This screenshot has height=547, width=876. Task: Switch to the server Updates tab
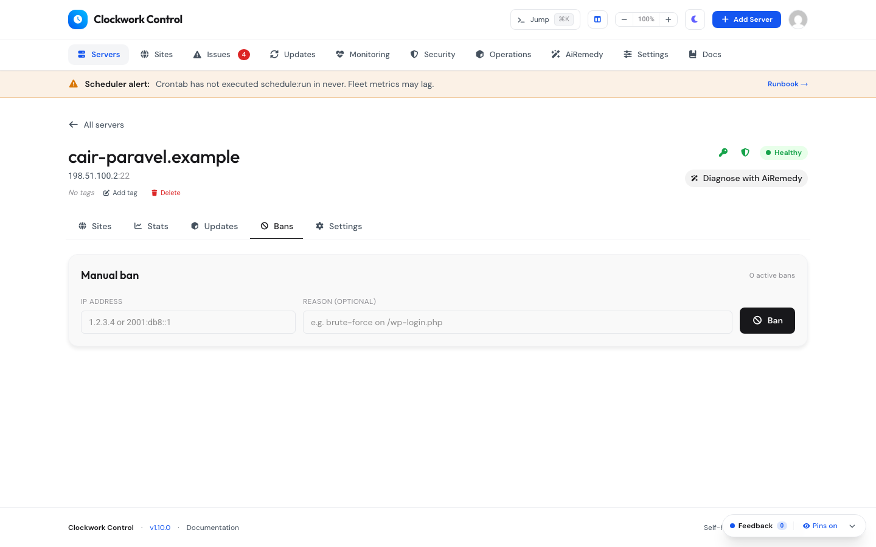pyautogui.click(x=214, y=226)
